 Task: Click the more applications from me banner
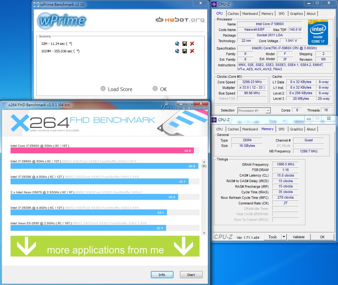coord(105,246)
